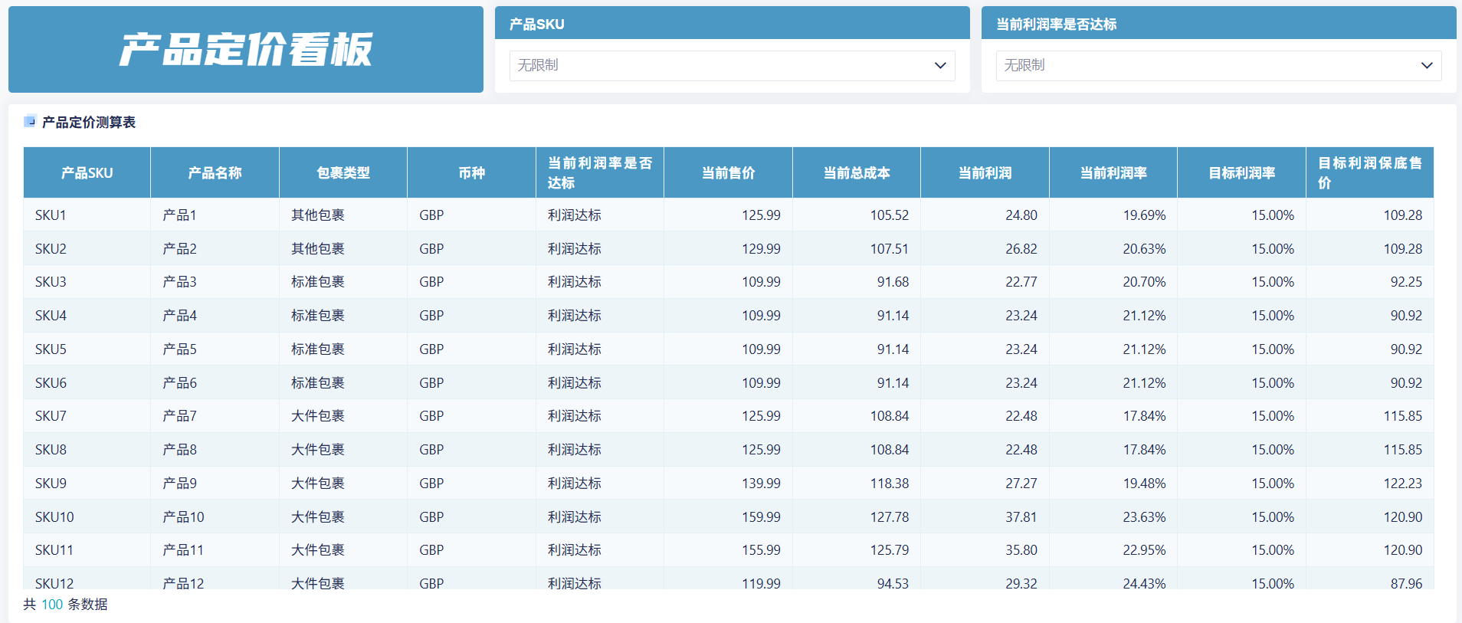Select the SKU3 cell
Viewport: 1462px width, 623px height.
click(x=87, y=282)
